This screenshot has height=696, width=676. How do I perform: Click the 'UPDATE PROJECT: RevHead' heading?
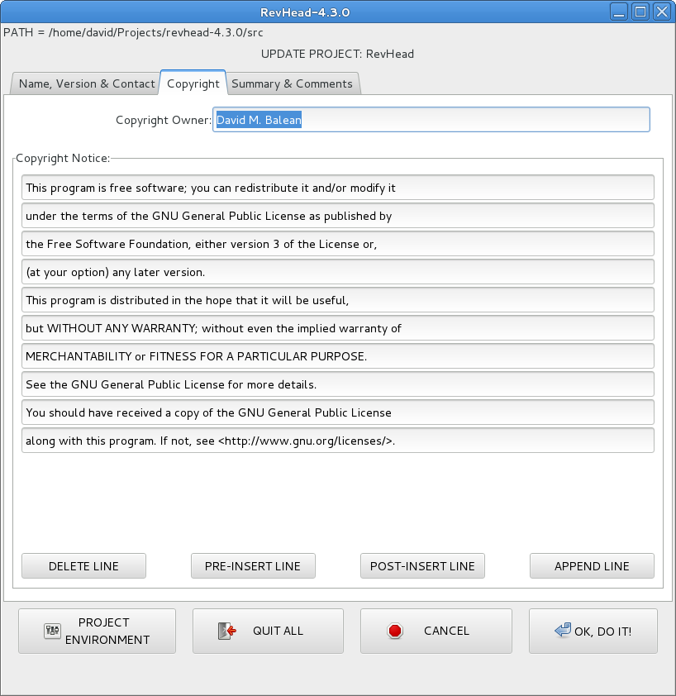click(x=337, y=54)
